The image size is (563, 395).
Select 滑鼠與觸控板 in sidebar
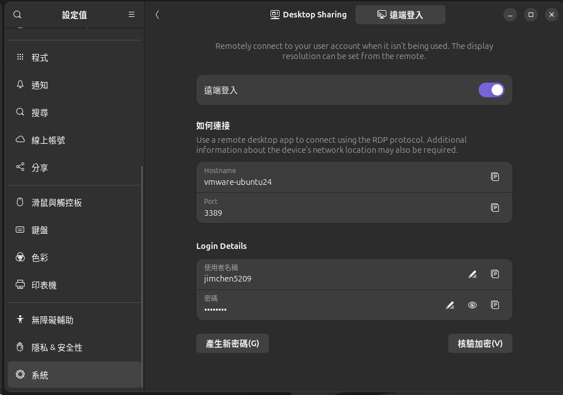(57, 202)
